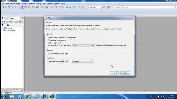Click the volume speaker icon in system tray

(x=164, y=97)
